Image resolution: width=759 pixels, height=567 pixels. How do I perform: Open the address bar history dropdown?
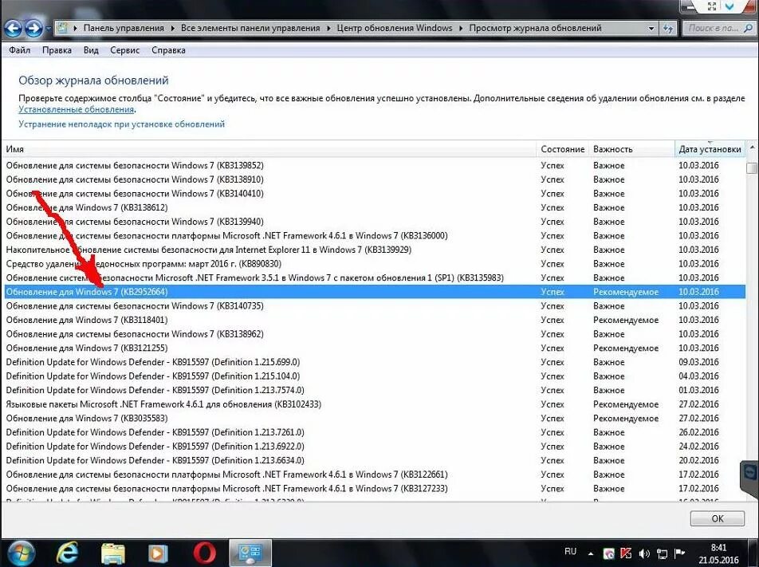651,29
